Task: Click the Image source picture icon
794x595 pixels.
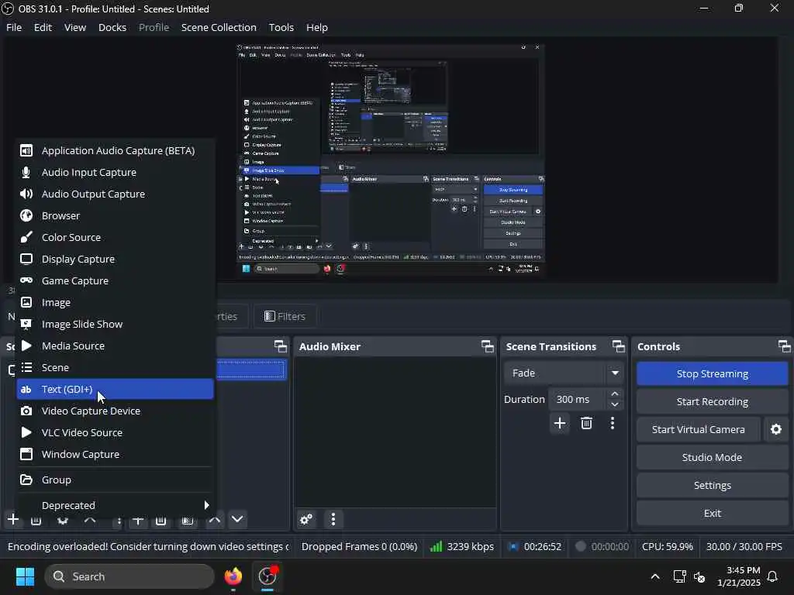Action: (x=26, y=303)
